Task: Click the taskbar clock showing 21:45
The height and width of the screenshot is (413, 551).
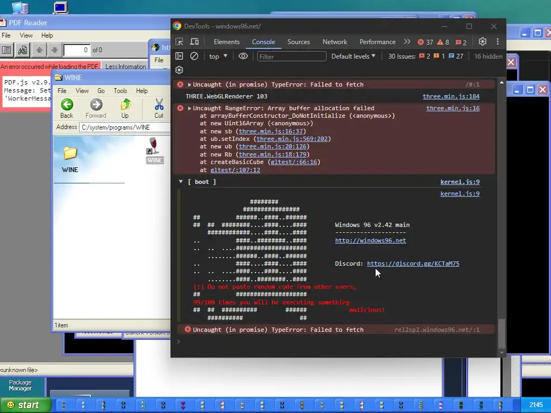Action: coord(536,405)
